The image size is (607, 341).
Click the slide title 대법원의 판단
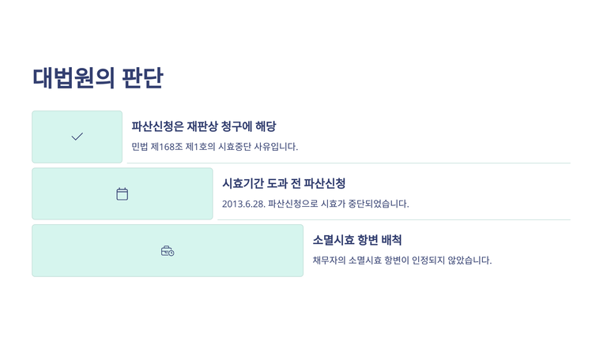pos(98,78)
